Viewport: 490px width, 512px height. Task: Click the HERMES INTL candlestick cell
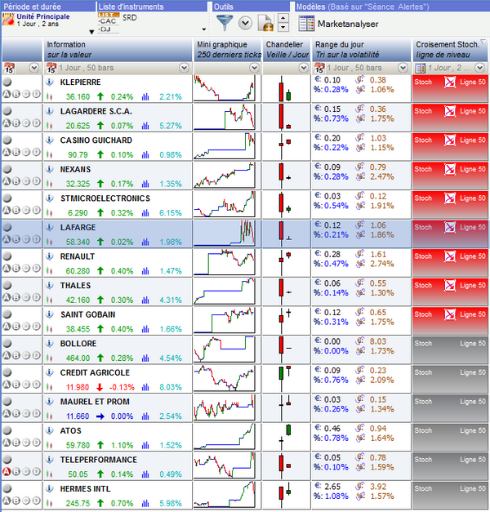287,495
